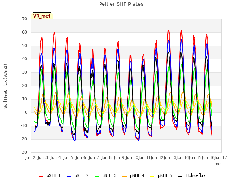Click the yellow pSHF 5 legend swatch

[x=152, y=176]
